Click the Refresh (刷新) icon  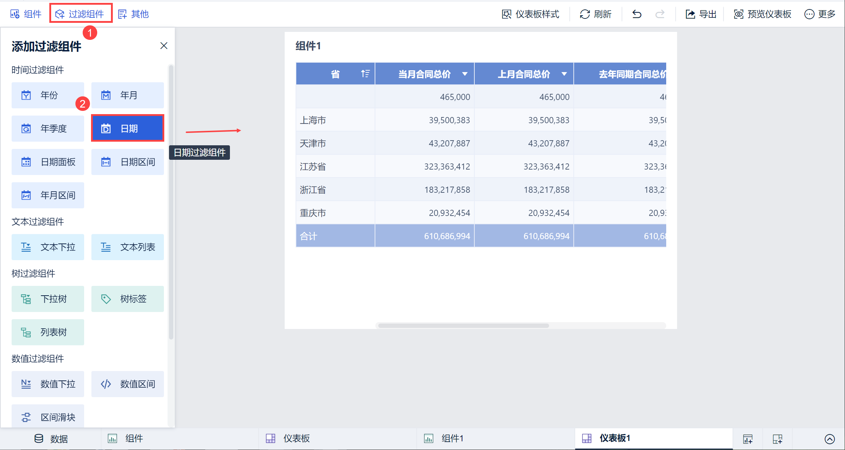click(x=585, y=14)
